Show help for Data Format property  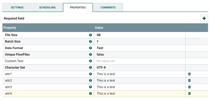tap(90, 48)
